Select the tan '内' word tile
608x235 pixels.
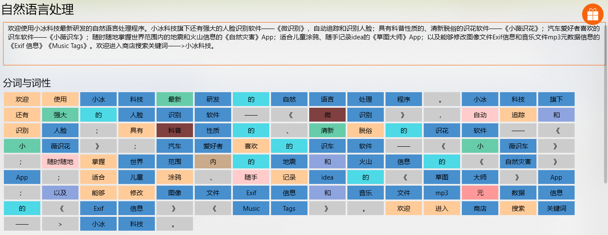click(x=213, y=161)
